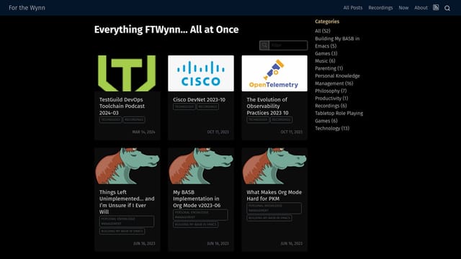
Task: Open My BASB Implementation in Org Mode post
Action: click(197, 199)
